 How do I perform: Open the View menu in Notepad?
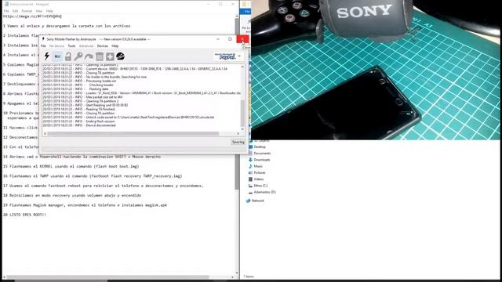pyautogui.click(x=39, y=11)
